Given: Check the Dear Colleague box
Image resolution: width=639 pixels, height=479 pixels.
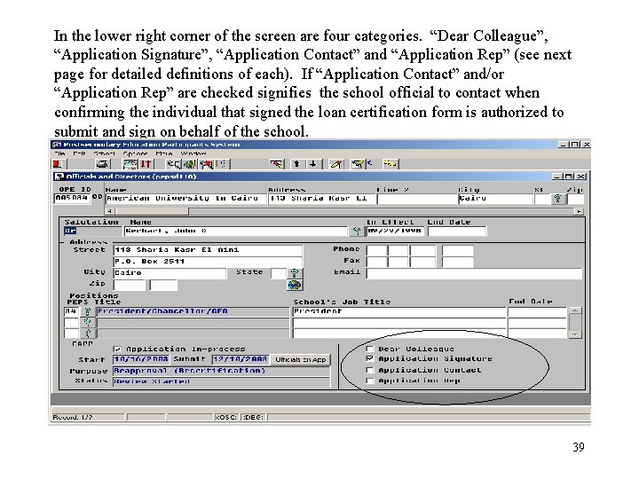Looking at the screenshot, I should pyautogui.click(x=369, y=349).
